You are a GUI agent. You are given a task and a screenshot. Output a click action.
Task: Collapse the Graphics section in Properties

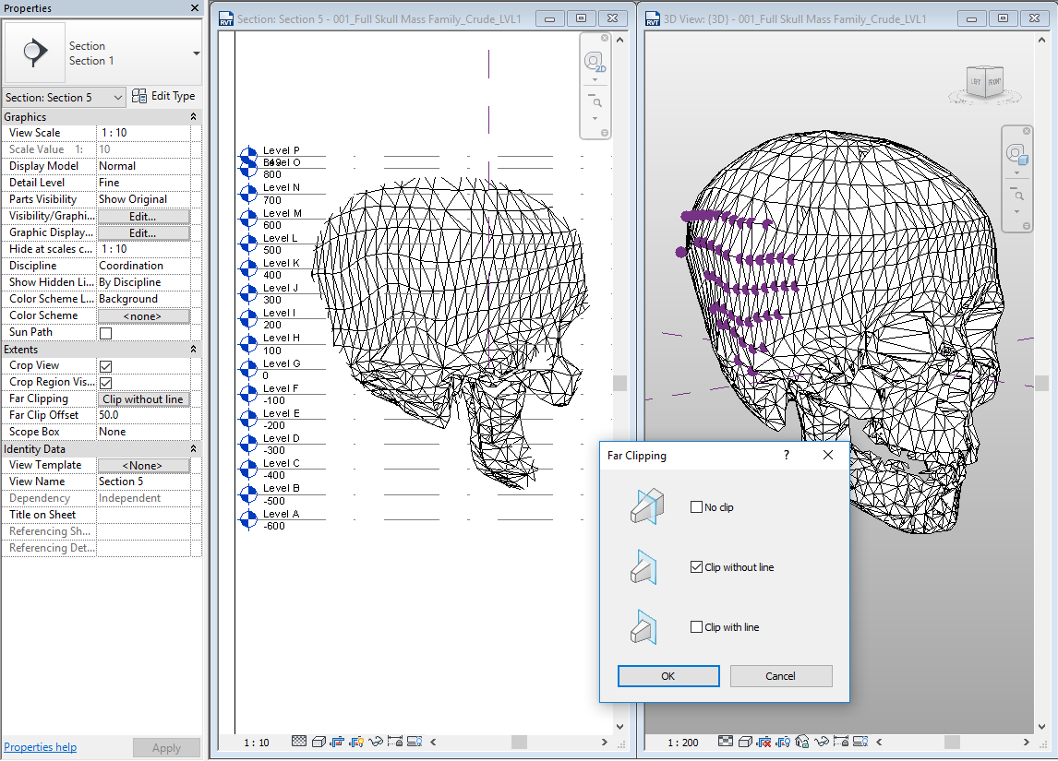pyautogui.click(x=192, y=116)
